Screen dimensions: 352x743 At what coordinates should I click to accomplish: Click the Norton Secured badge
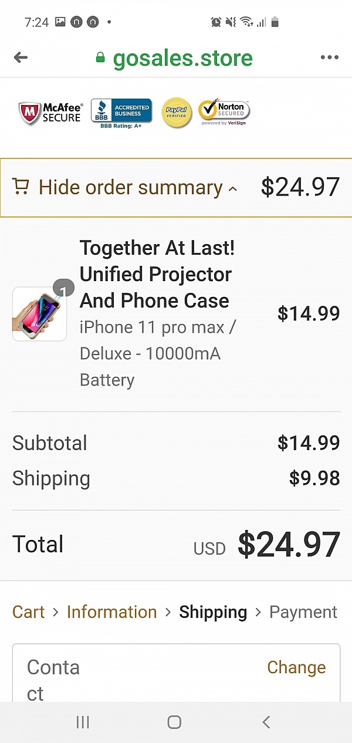click(x=224, y=112)
